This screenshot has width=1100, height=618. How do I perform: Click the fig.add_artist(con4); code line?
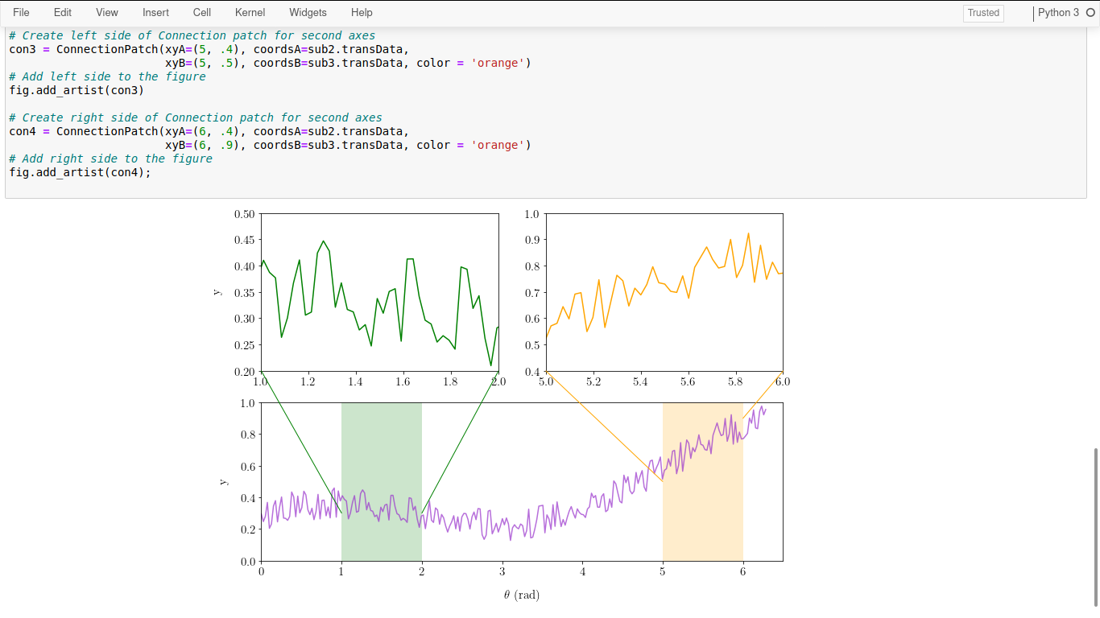pyautogui.click(x=80, y=172)
